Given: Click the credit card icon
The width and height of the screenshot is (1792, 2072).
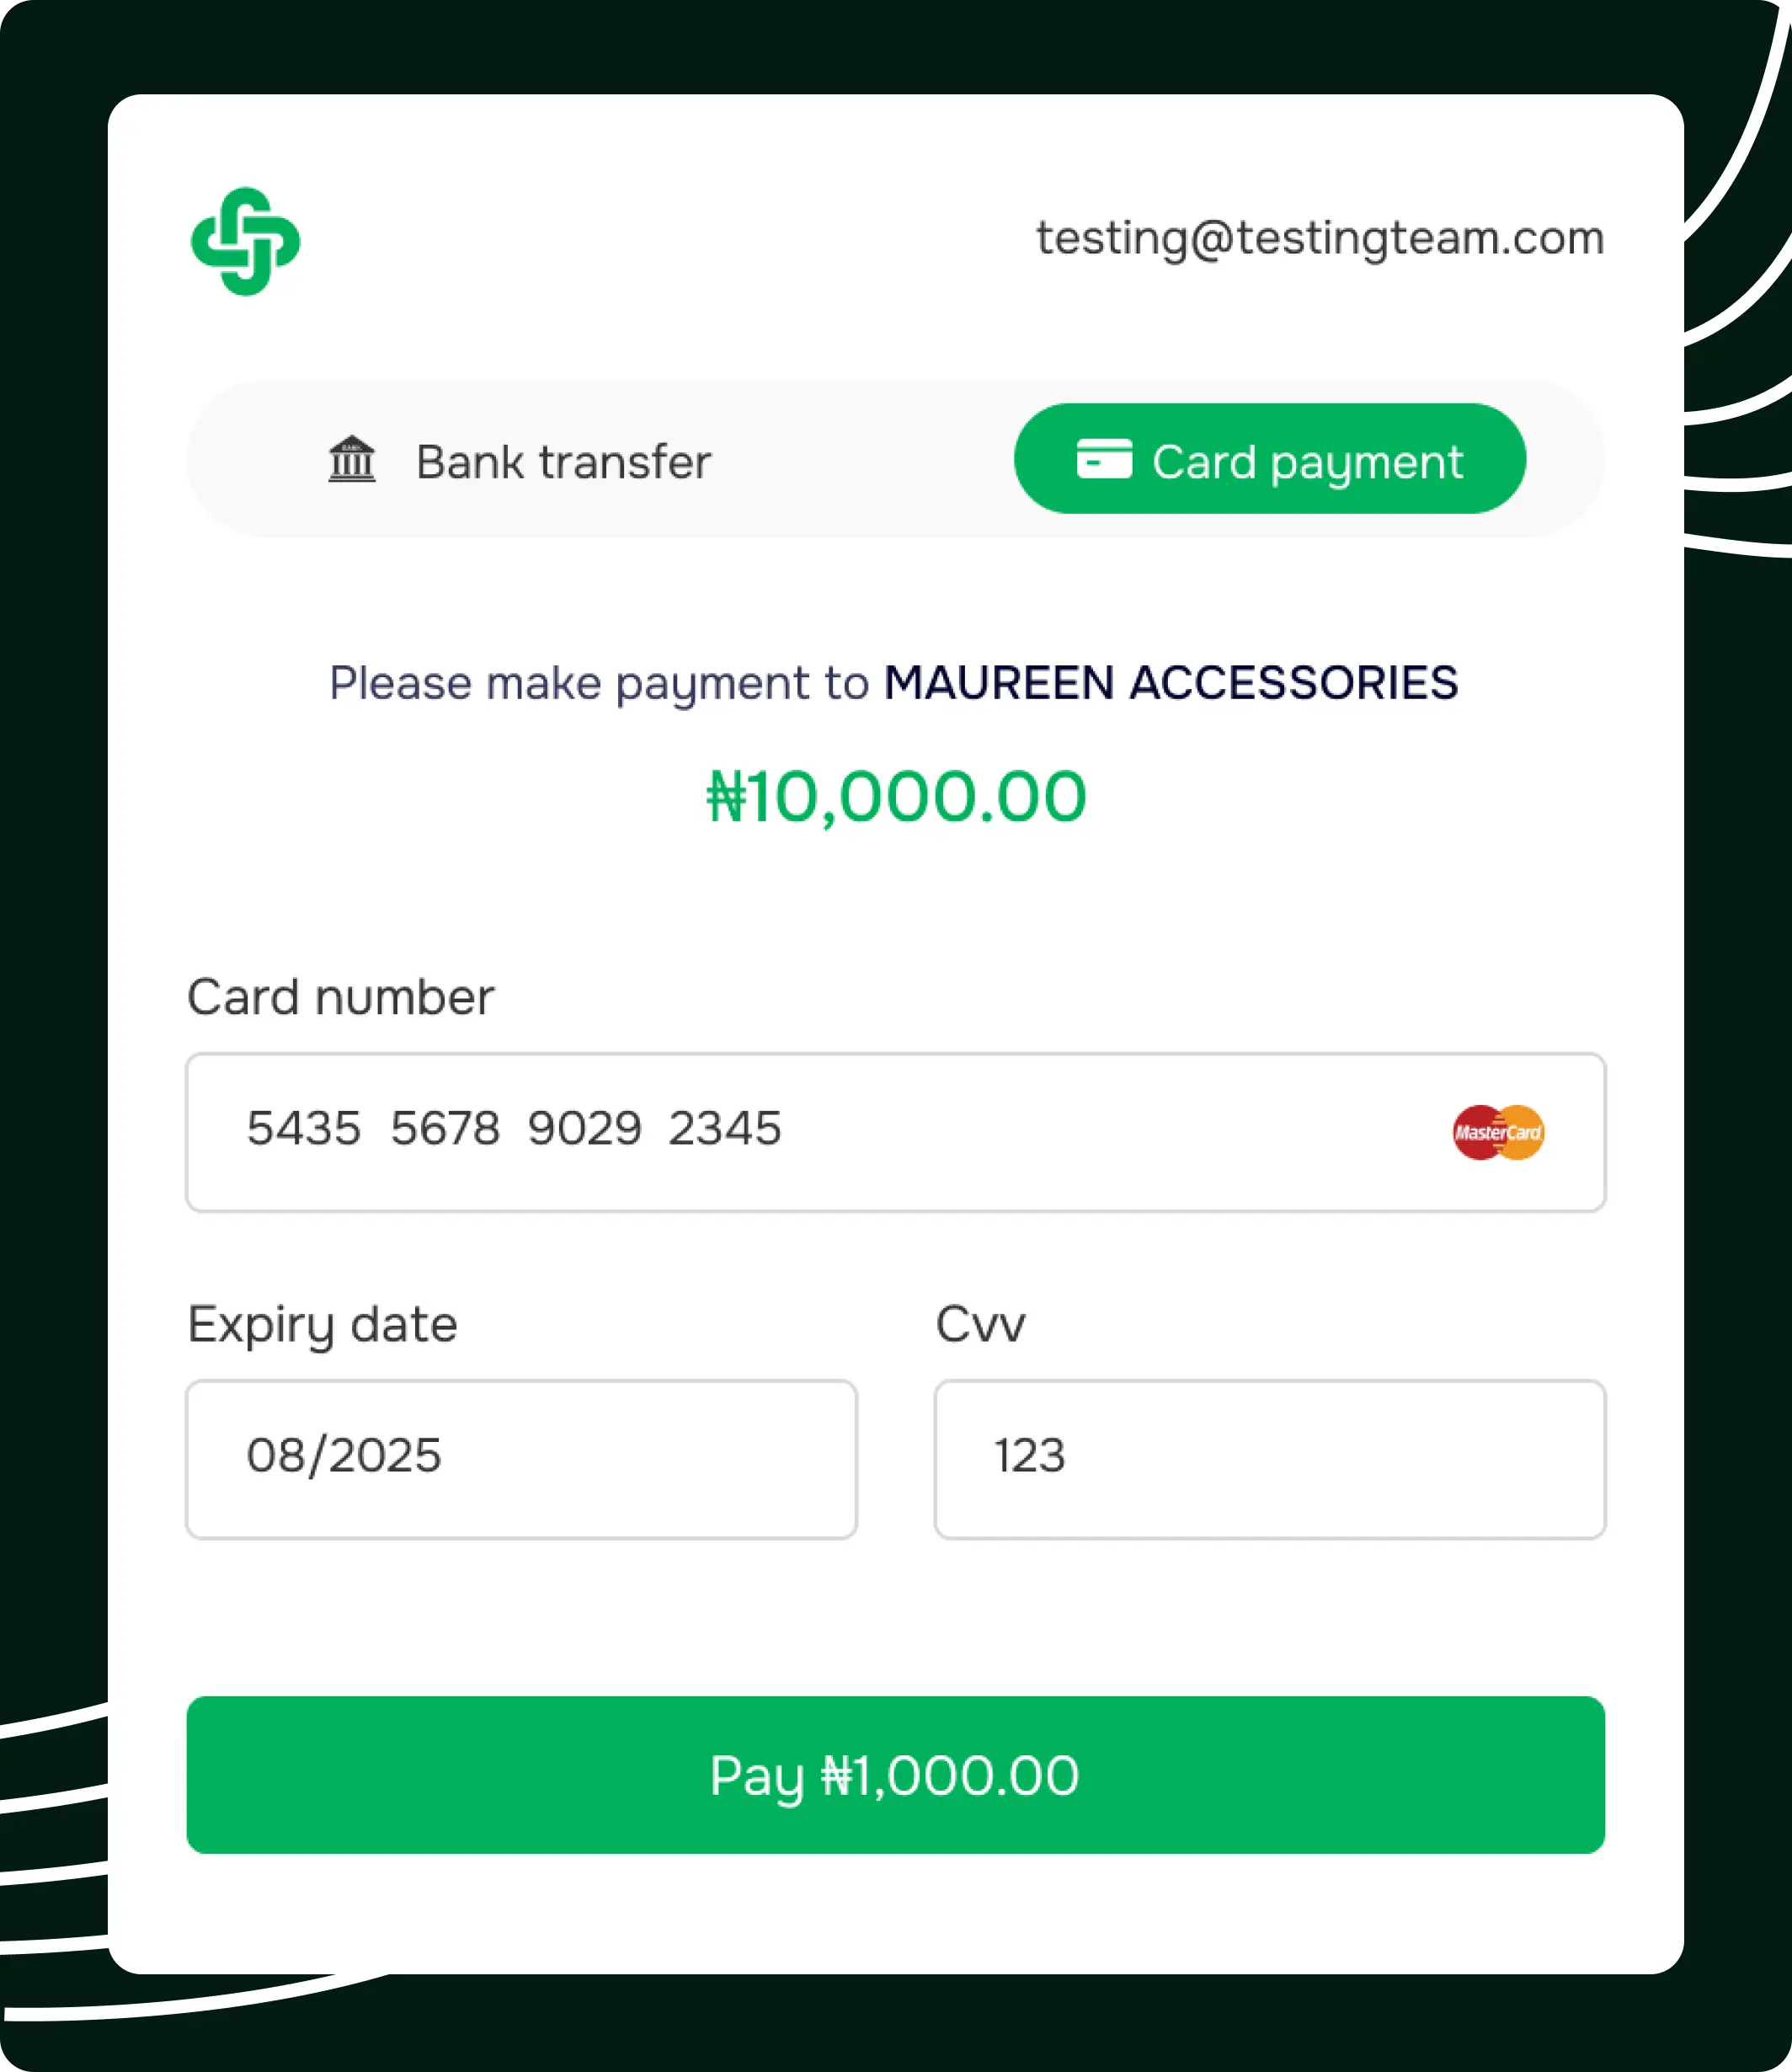Looking at the screenshot, I should pos(1104,459).
